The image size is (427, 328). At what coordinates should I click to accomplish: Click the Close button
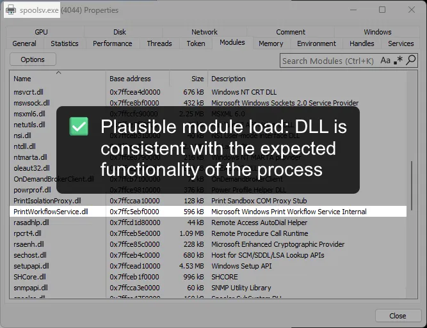(398, 316)
